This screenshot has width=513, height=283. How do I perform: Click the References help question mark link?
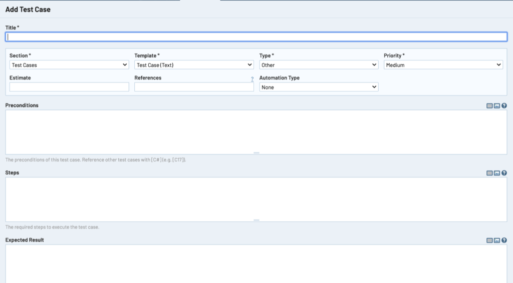click(252, 78)
